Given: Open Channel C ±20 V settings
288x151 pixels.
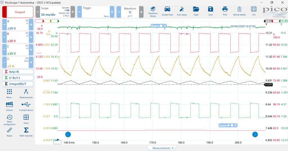Looking at the screenshot, I should point(18,50).
